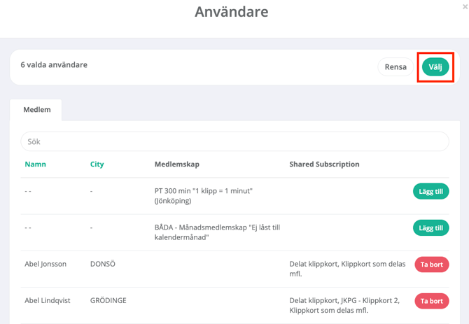Click the PT 300 min membership text

point(203,196)
